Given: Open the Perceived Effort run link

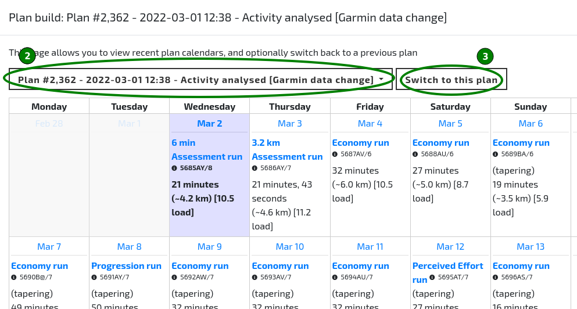Looking at the screenshot, I should point(447,266).
